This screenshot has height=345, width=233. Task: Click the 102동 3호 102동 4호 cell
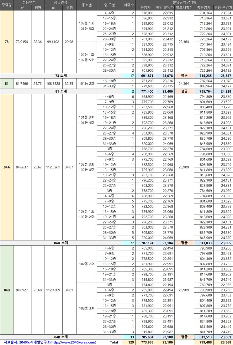87,167
